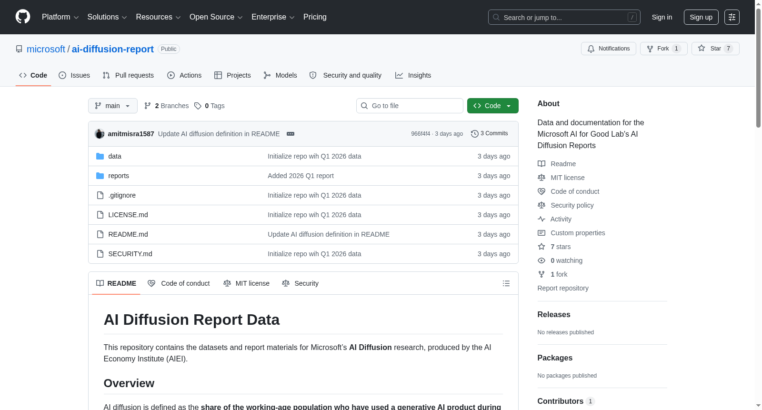Open the Models tab
Image resolution: width=762 pixels, height=410 pixels.
tap(280, 75)
